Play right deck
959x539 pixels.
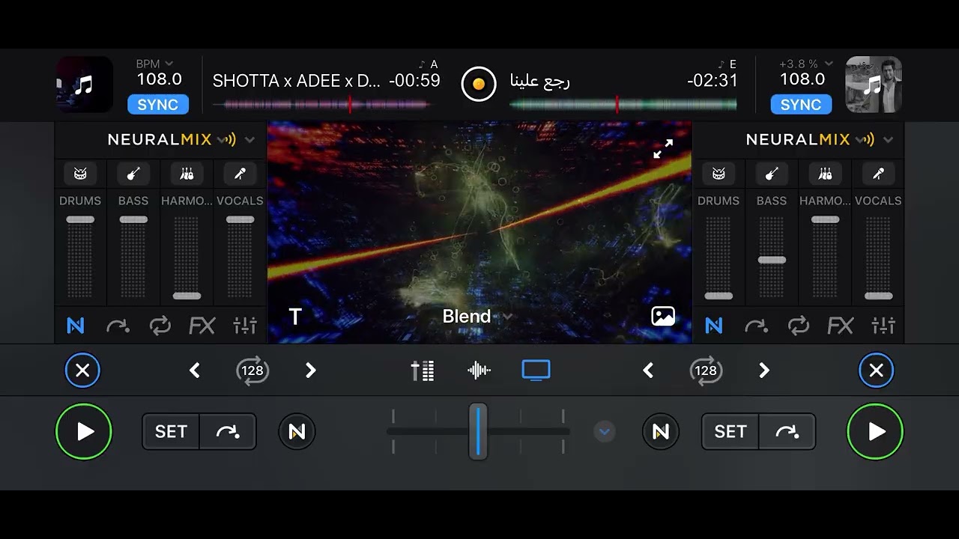click(x=875, y=432)
